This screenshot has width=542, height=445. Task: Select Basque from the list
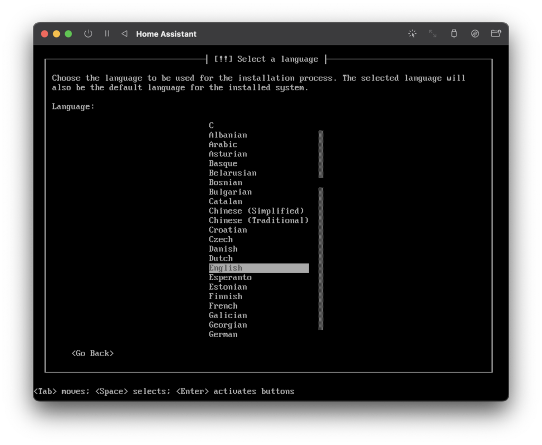223,163
